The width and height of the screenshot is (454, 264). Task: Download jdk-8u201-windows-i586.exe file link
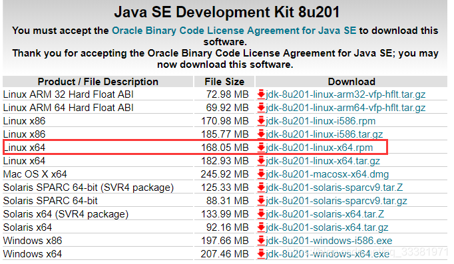(x=329, y=241)
